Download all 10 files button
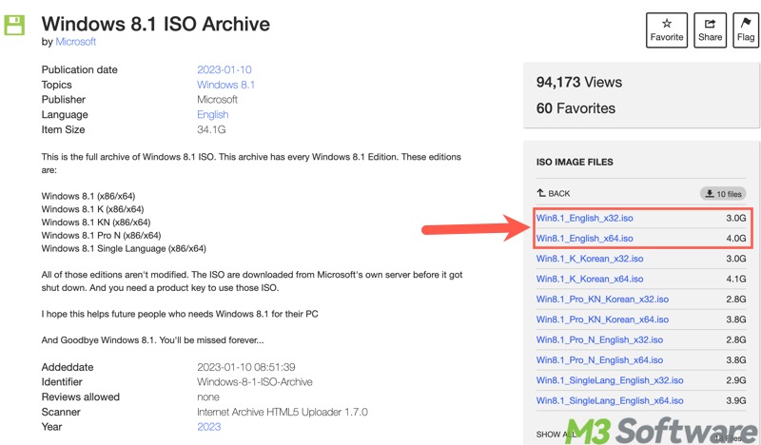761x445 pixels. 723,193
